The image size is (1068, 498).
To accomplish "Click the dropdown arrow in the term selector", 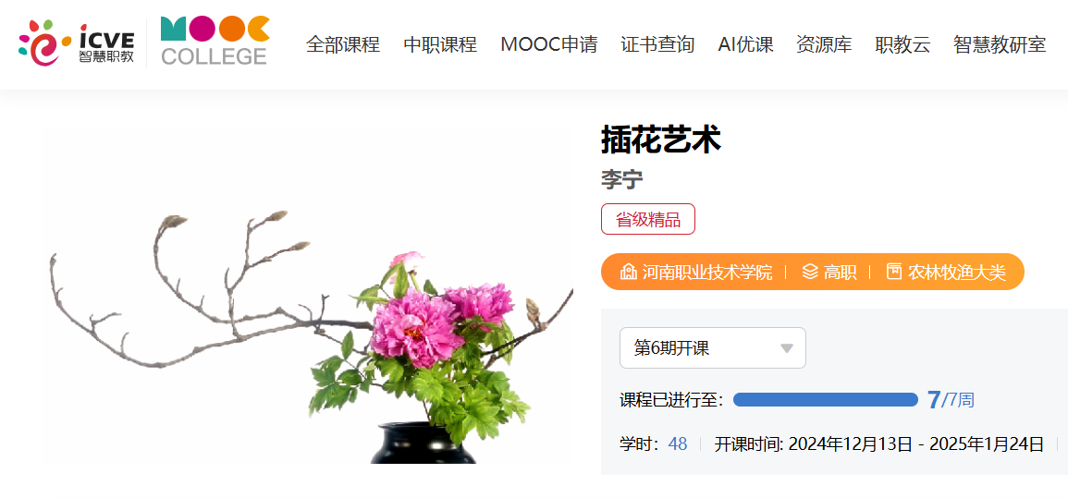I will (787, 349).
